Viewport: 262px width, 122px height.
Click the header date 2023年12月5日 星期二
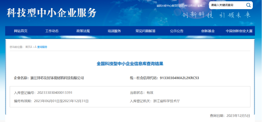coord(192,6)
